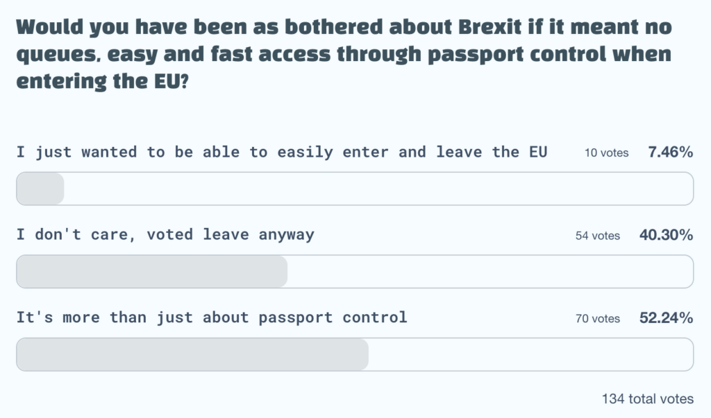
Task: Click the filled part of the 7.46% bar
Action: pos(40,189)
